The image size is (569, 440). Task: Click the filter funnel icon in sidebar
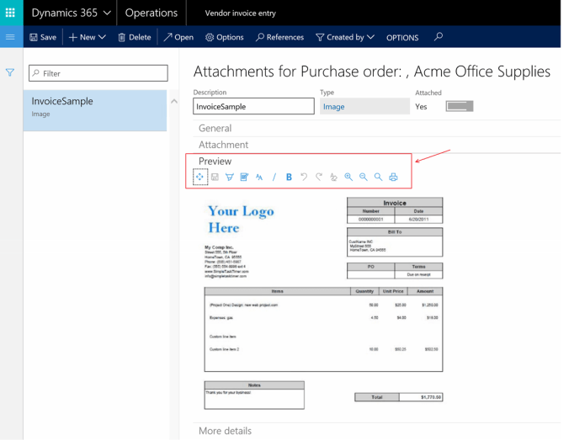pos(11,73)
